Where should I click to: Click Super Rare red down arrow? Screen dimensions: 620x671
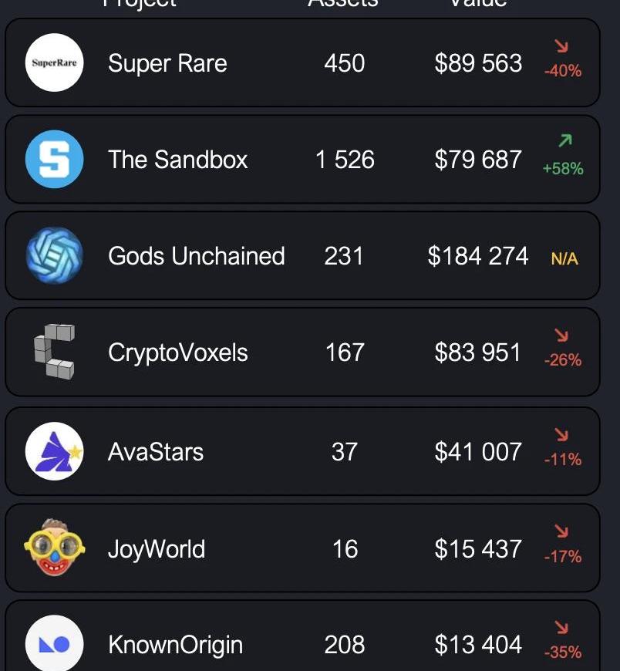[561, 46]
